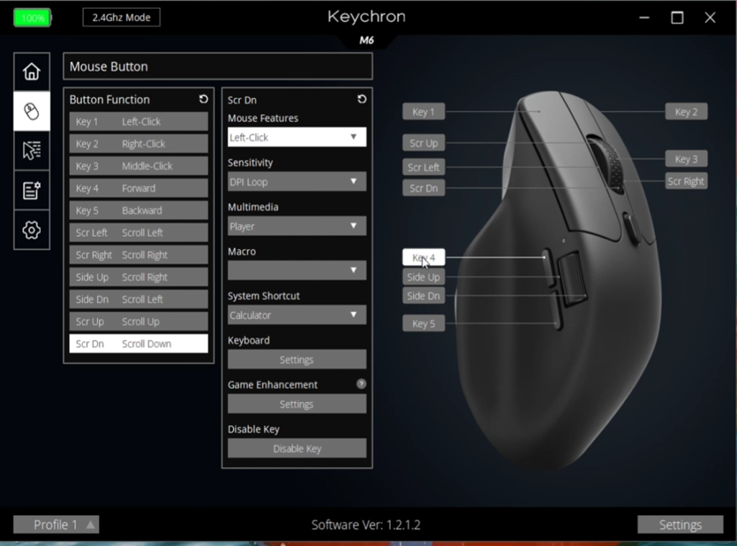
Task: Select Side Up Scroll Right row
Action: pos(139,277)
